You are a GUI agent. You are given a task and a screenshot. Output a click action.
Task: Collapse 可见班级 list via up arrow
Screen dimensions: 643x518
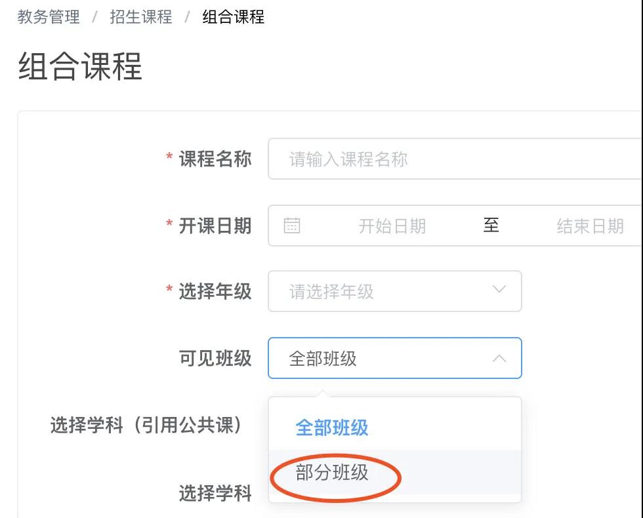[499, 358]
